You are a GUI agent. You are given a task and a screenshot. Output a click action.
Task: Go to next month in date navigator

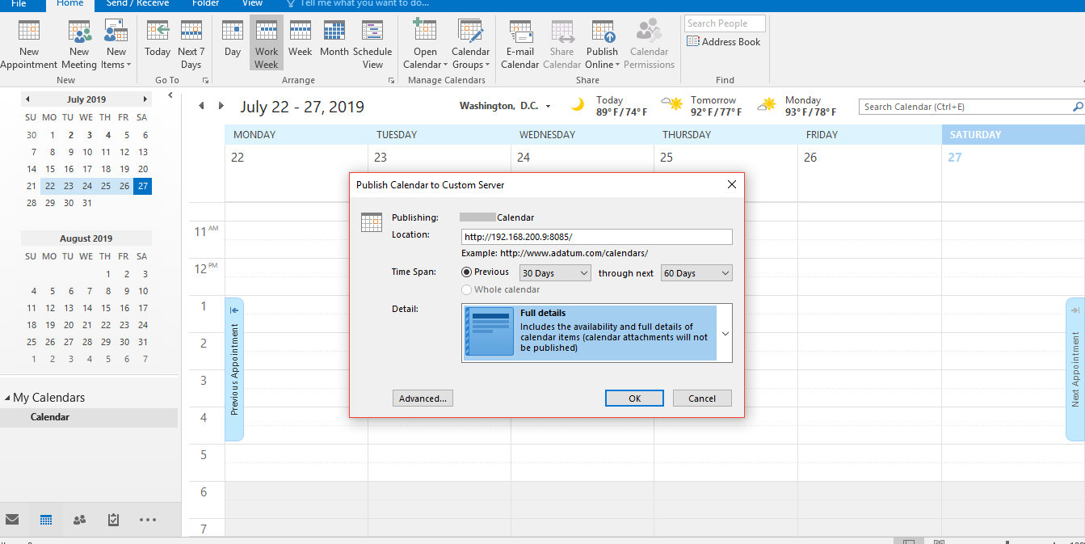145,99
